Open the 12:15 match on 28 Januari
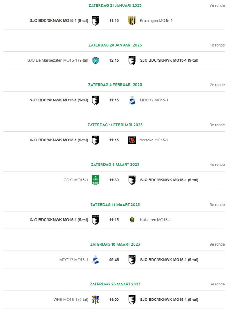 pos(114,60)
